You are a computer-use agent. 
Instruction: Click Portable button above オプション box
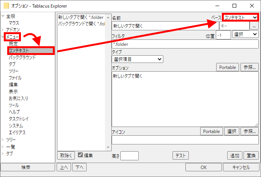tap(228, 67)
